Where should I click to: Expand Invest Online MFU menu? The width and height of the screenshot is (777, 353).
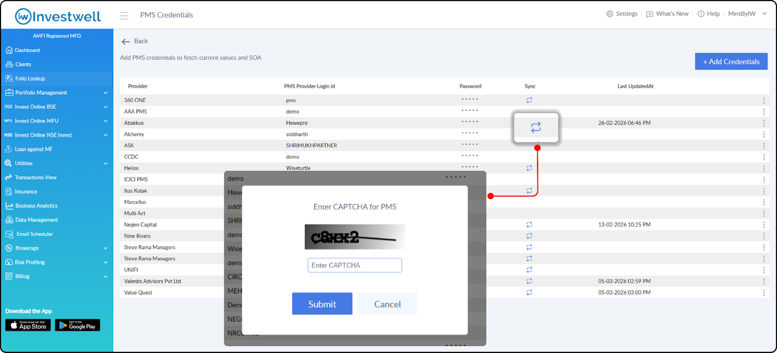click(105, 121)
